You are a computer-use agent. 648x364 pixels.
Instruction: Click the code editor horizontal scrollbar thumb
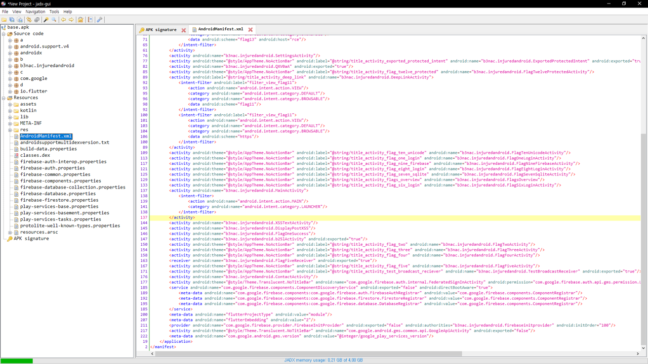pyautogui.click(x=308, y=354)
